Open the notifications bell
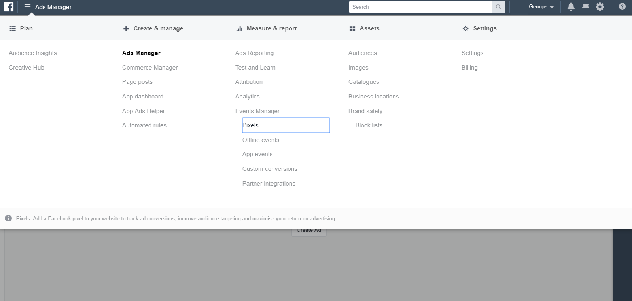The image size is (632, 301). 571,7
